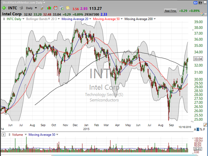
Task: Click the pencil drawing tools icon
Action: (x=205, y=125)
